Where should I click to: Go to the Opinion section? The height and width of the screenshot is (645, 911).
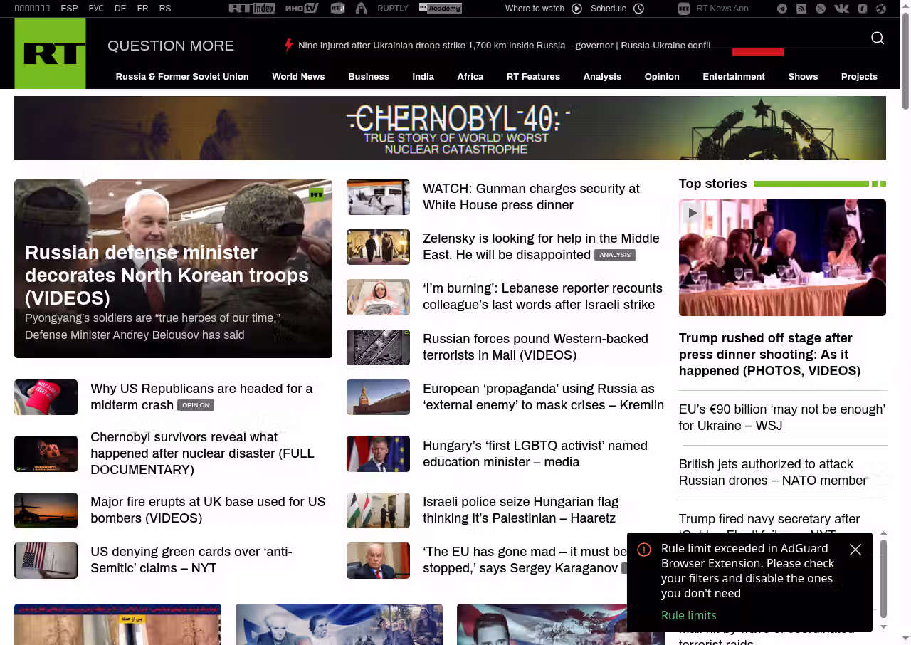tap(661, 77)
